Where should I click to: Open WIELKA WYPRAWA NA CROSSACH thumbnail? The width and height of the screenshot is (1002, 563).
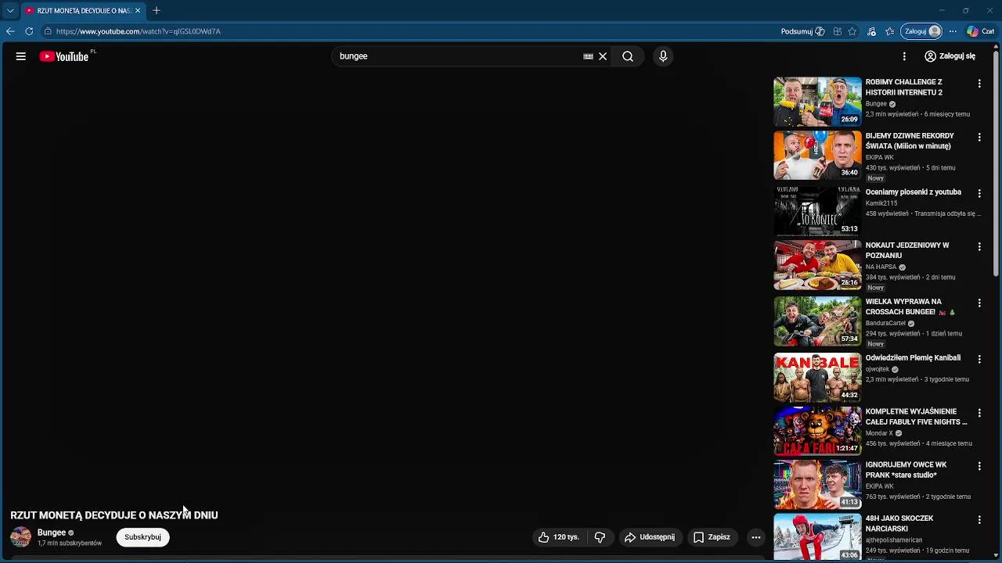(x=817, y=321)
